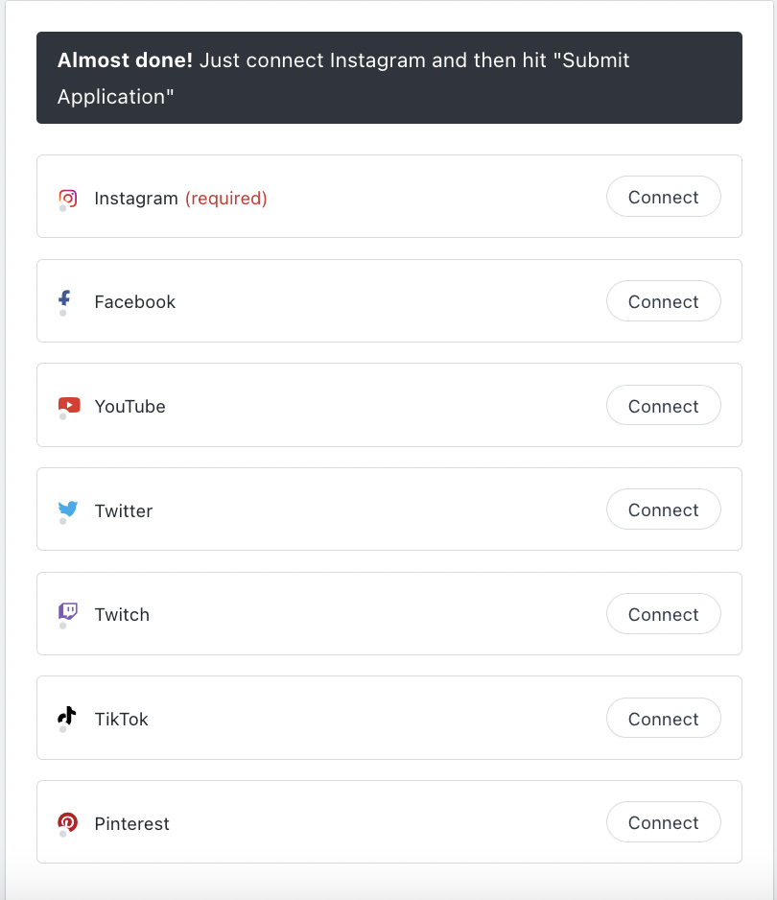Click the Twitter bird icon
The height and width of the screenshot is (900, 777).
[x=67, y=509]
